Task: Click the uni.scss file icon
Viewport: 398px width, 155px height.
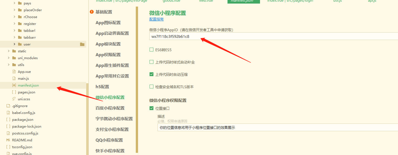Action: point(14,99)
